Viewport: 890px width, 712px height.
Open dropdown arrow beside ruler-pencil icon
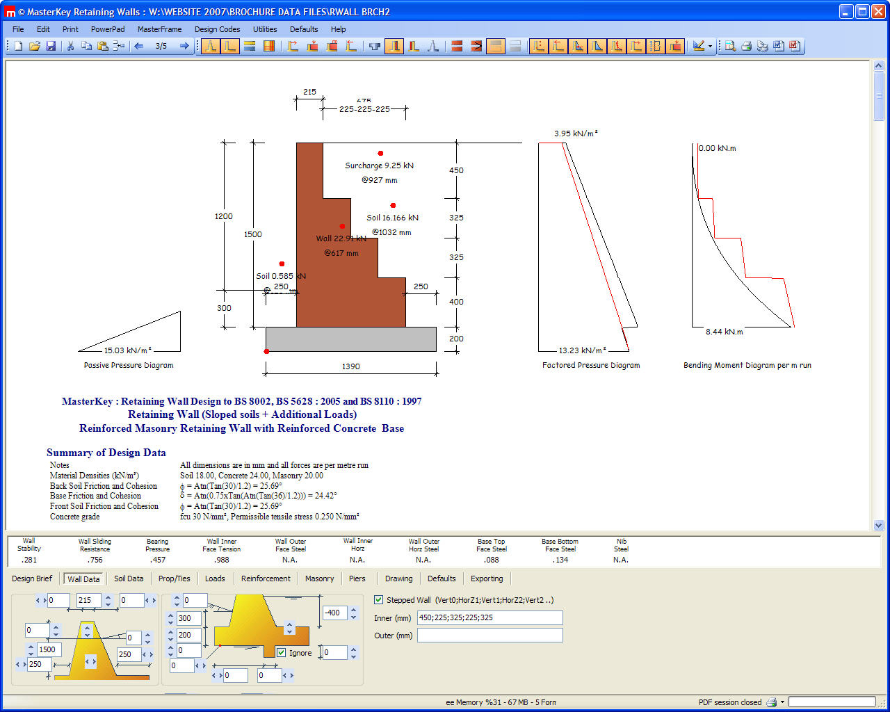click(x=710, y=47)
